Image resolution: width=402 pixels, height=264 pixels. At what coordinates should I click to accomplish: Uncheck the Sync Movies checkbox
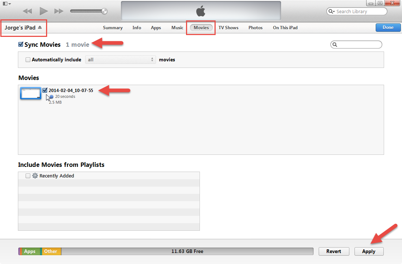click(x=21, y=45)
